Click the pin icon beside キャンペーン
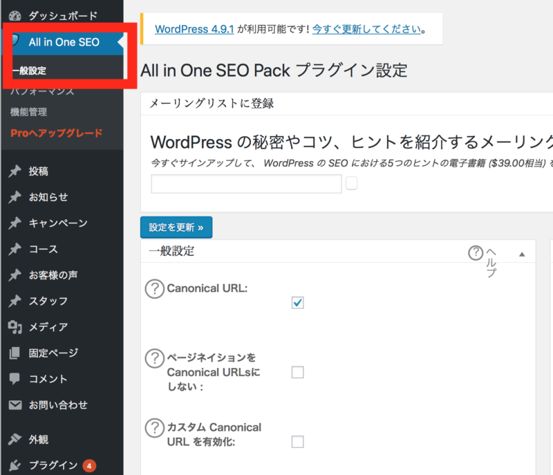The image size is (553, 475). pyautogui.click(x=15, y=223)
